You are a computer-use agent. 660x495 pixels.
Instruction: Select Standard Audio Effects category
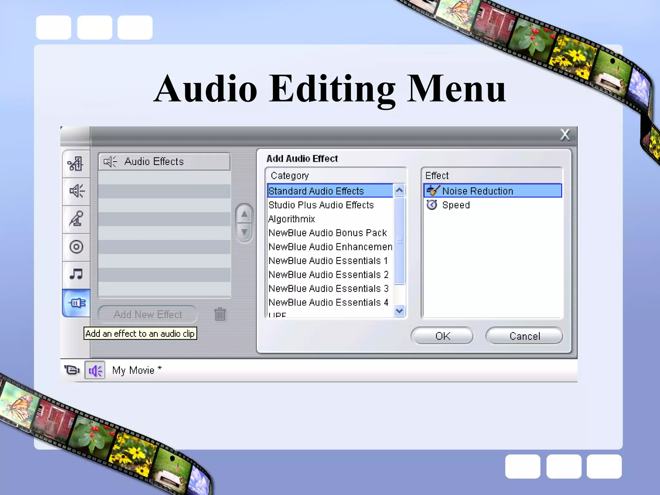330,191
